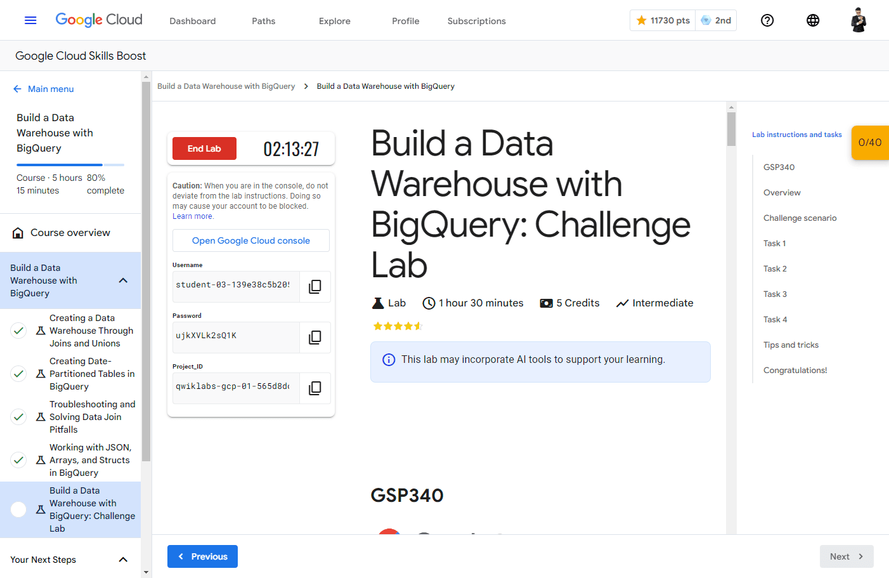The height and width of the screenshot is (578, 889).
Task: Open the Dashboard tab
Action: coord(193,21)
